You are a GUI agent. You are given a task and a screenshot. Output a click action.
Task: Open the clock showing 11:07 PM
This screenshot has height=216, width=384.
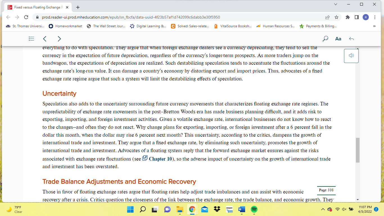365,209
